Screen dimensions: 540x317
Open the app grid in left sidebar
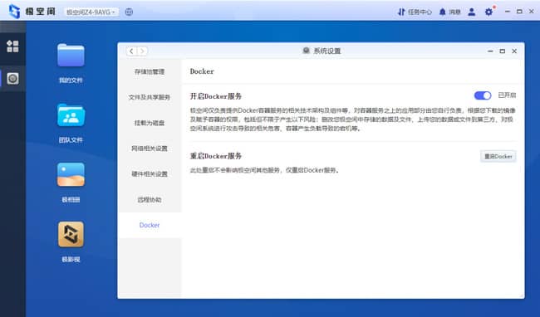point(12,46)
